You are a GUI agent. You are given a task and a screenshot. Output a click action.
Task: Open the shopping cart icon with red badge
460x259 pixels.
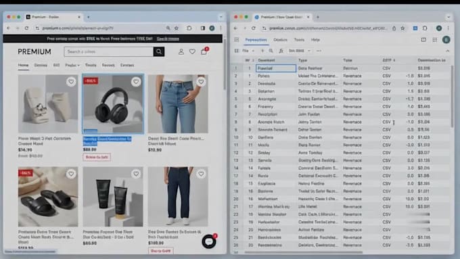point(204,51)
